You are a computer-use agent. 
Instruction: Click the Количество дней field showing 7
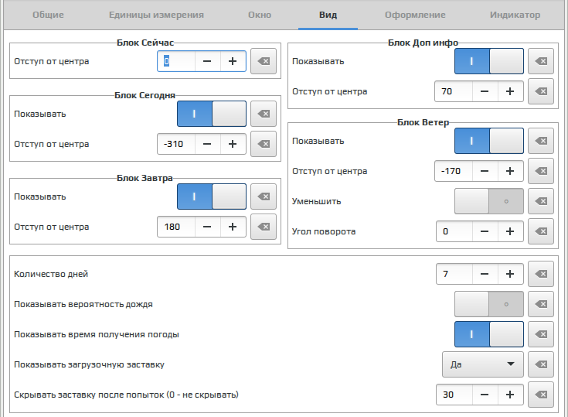454,274
